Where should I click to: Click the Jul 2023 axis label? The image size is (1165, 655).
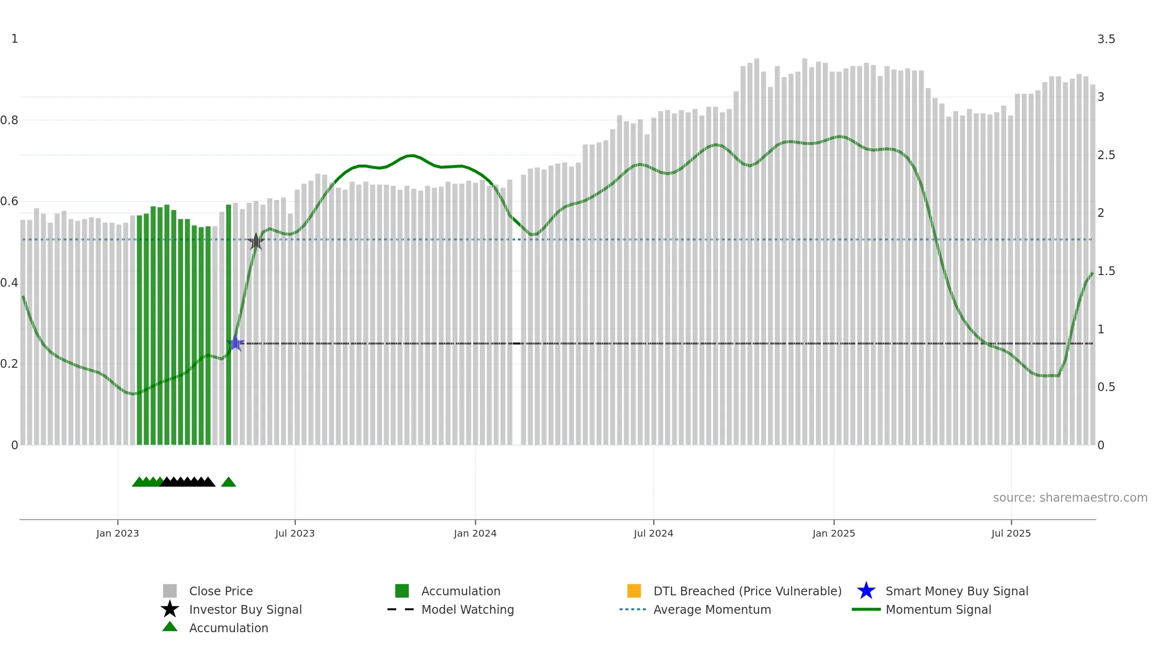295,533
